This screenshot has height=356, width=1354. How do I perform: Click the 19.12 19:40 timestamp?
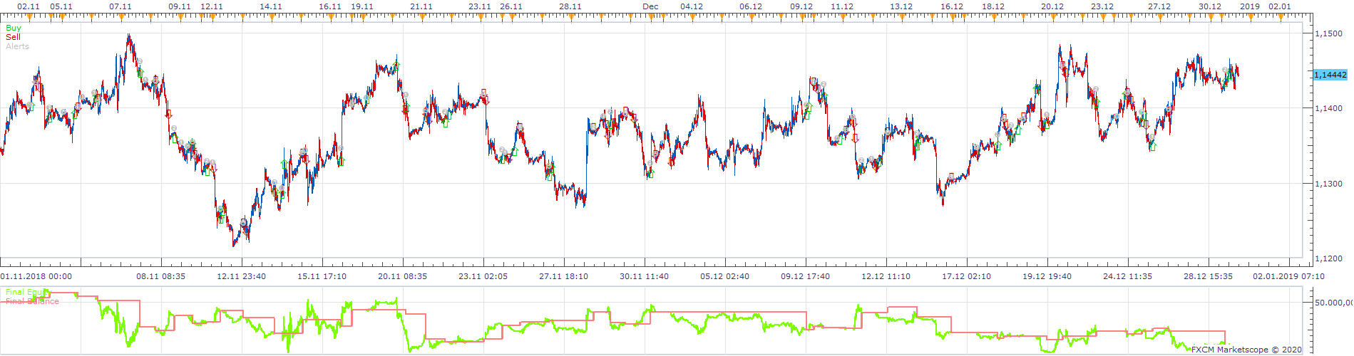point(1047,276)
